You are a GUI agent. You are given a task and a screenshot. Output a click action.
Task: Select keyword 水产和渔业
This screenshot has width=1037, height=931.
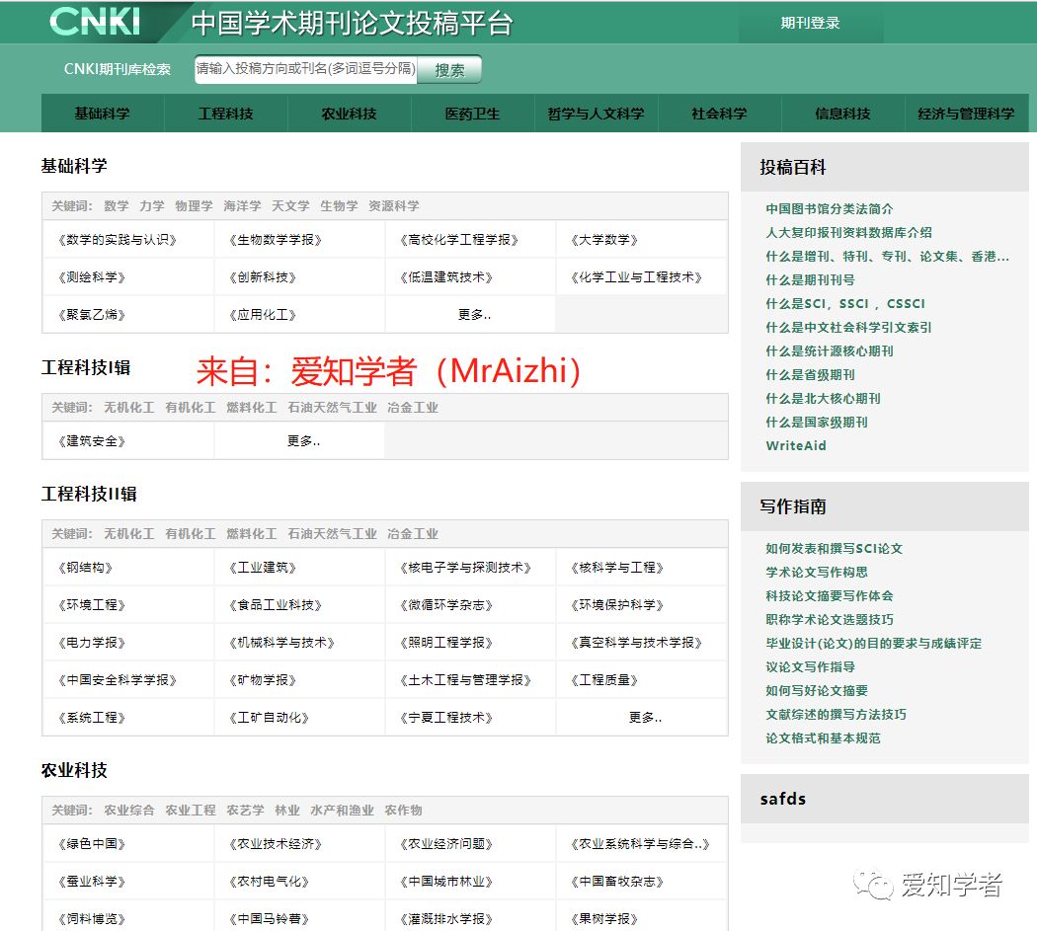[x=342, y=811]
